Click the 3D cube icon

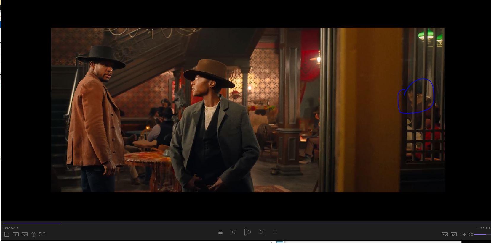tap(33, 234)
